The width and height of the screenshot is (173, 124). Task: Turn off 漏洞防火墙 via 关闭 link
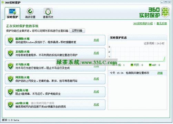[x=96, y=40]
